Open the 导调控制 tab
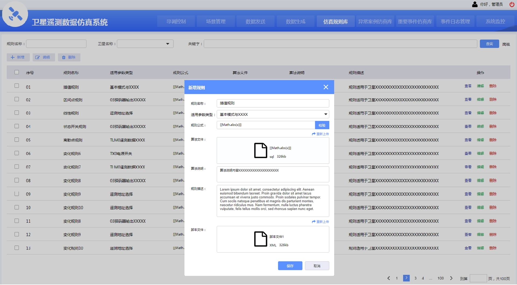 pyautogui.click(x=176, y=21)
